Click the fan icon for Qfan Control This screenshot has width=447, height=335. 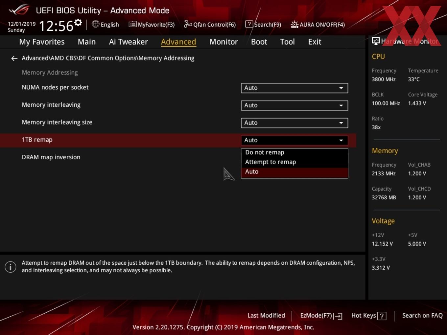click(x=188, y=24)
